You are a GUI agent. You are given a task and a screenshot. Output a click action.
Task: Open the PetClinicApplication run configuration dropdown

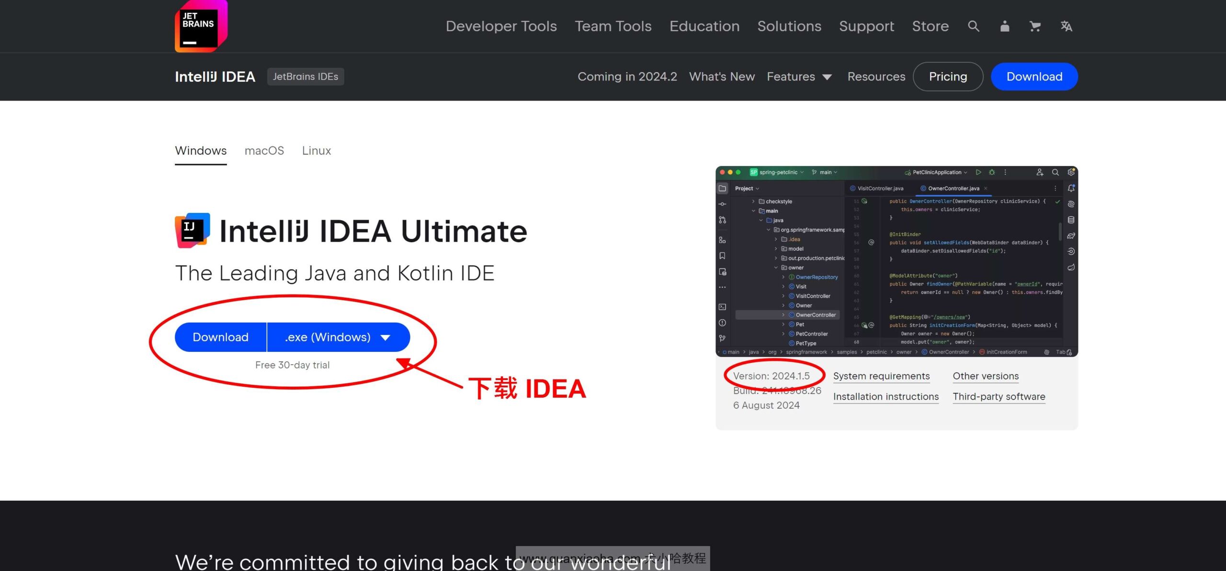point(936,172)
